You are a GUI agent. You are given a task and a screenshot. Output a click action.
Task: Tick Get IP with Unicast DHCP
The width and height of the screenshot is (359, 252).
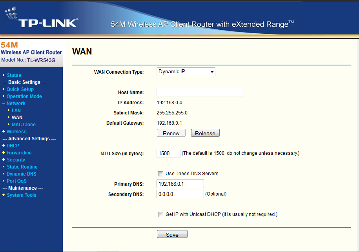point(161,214)
